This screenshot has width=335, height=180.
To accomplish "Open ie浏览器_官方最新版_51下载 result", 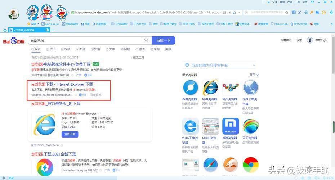I will (56, 104).
